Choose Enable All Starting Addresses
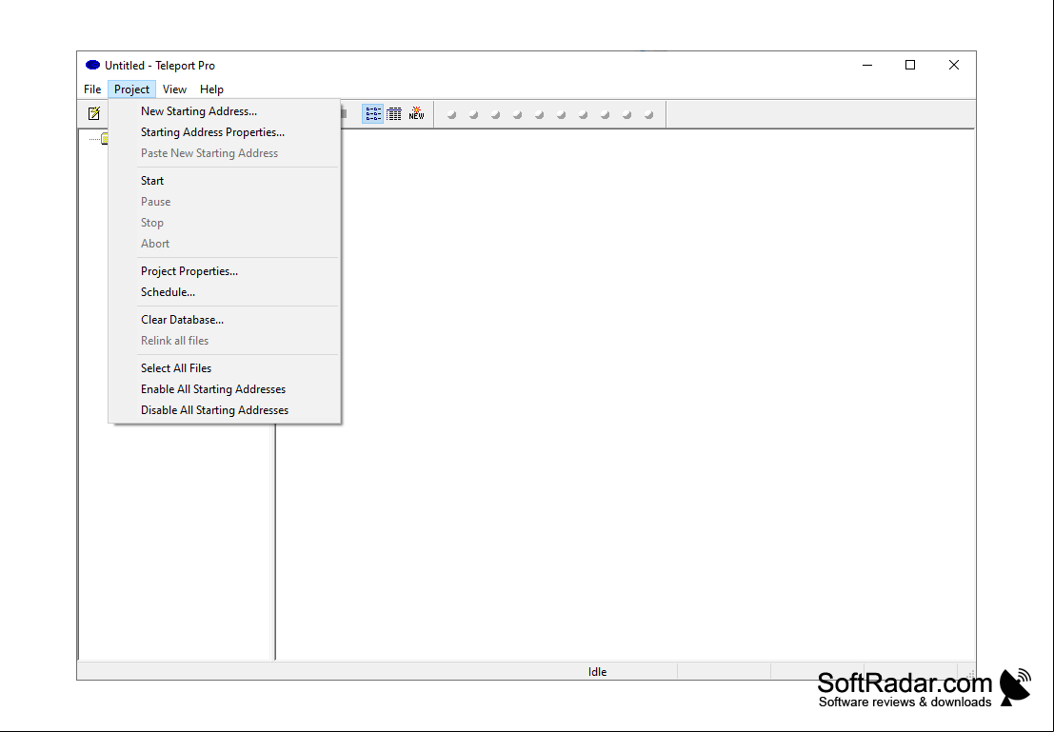This screenshot has height=732, width=1054. pyautogui.click(x=225, y=389)
